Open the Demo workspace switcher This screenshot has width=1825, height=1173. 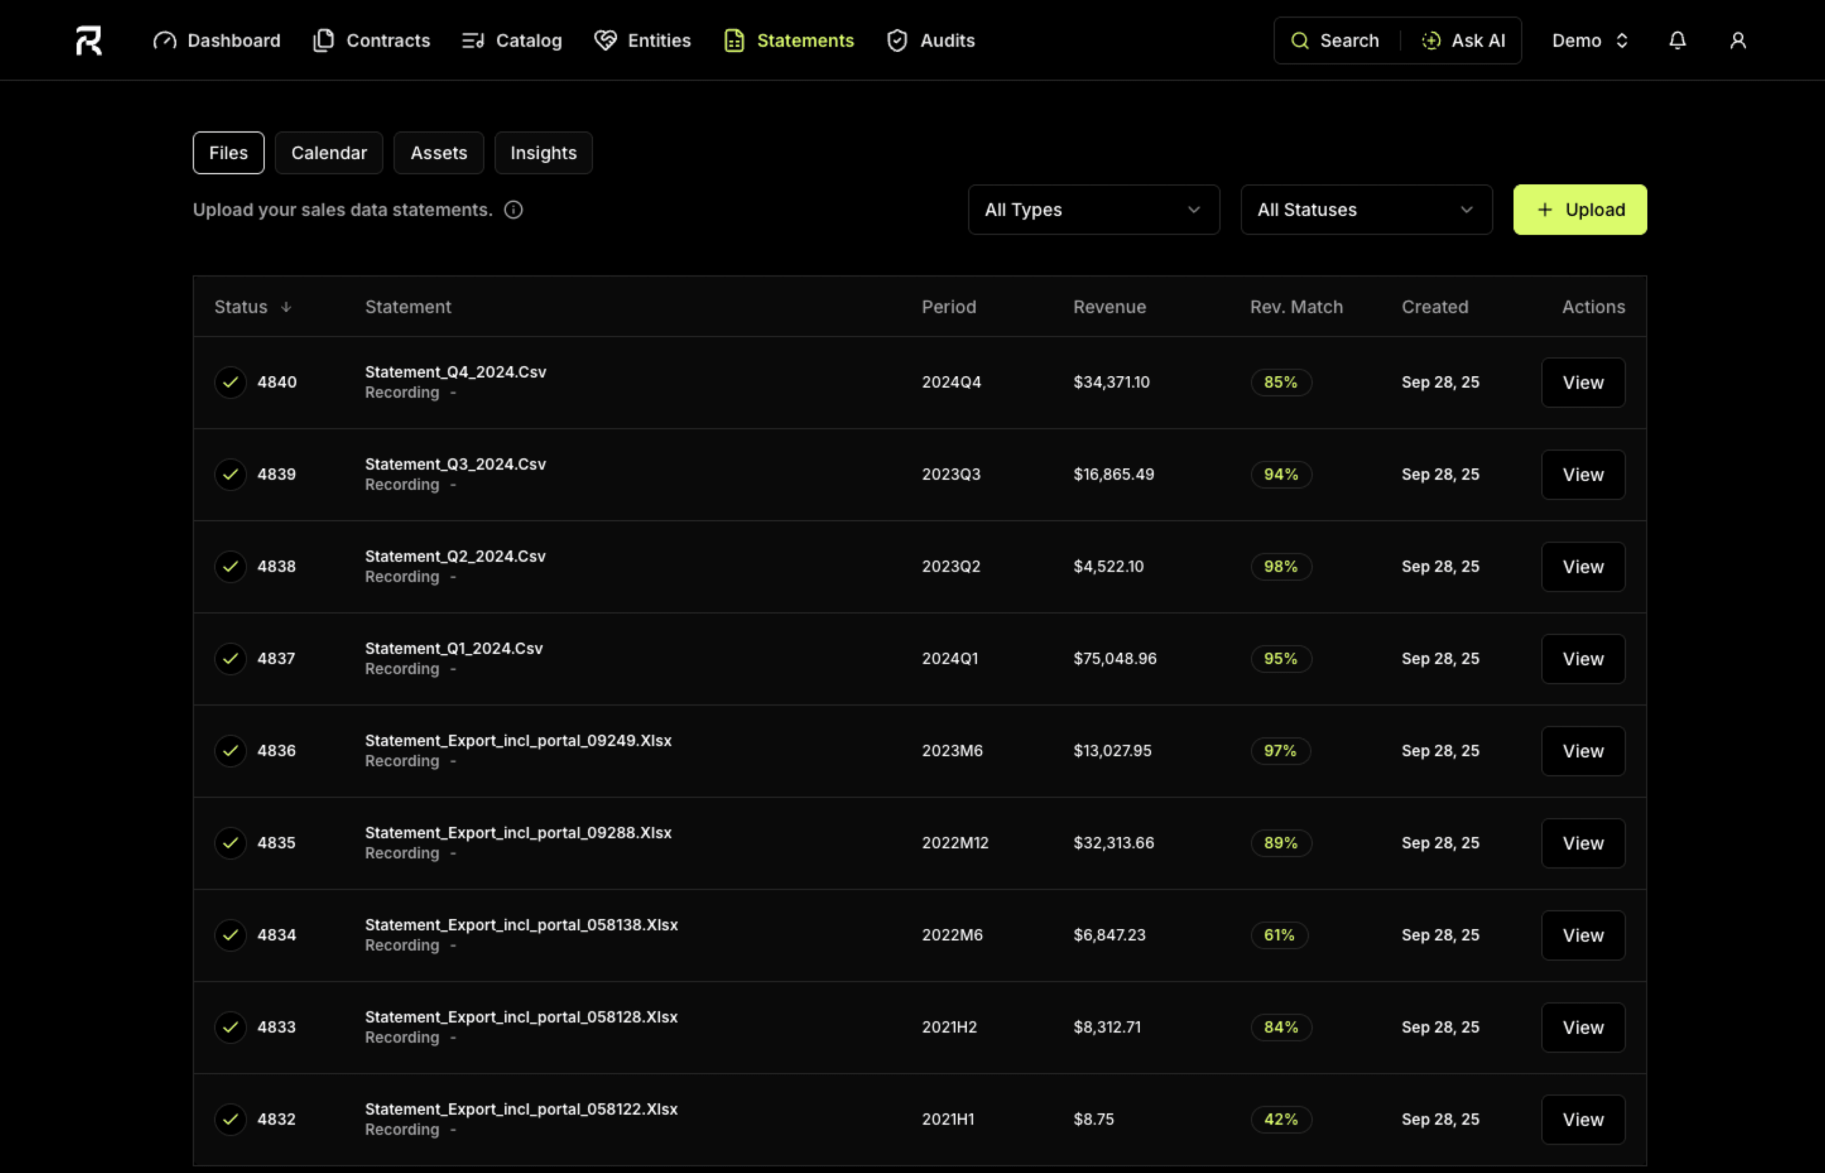[x=1590, y=40]
